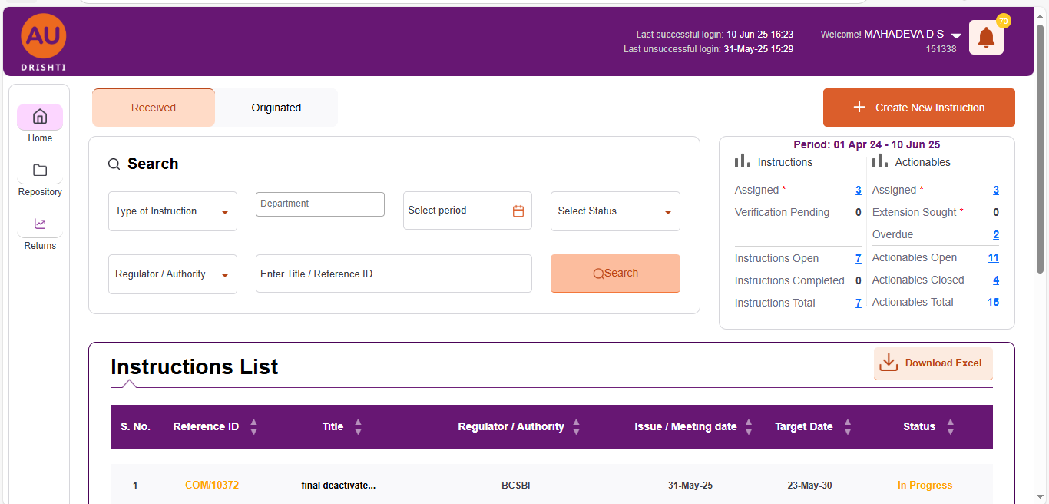Open Actionables Assigned count 3

click(996, 190)
